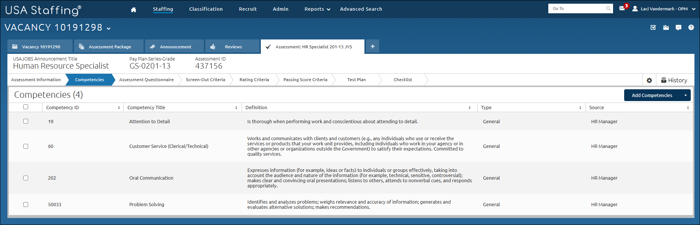The image size is (700, 225).
Task: Switch to the Assessment Questionnaire step
Action: [146, 80]
